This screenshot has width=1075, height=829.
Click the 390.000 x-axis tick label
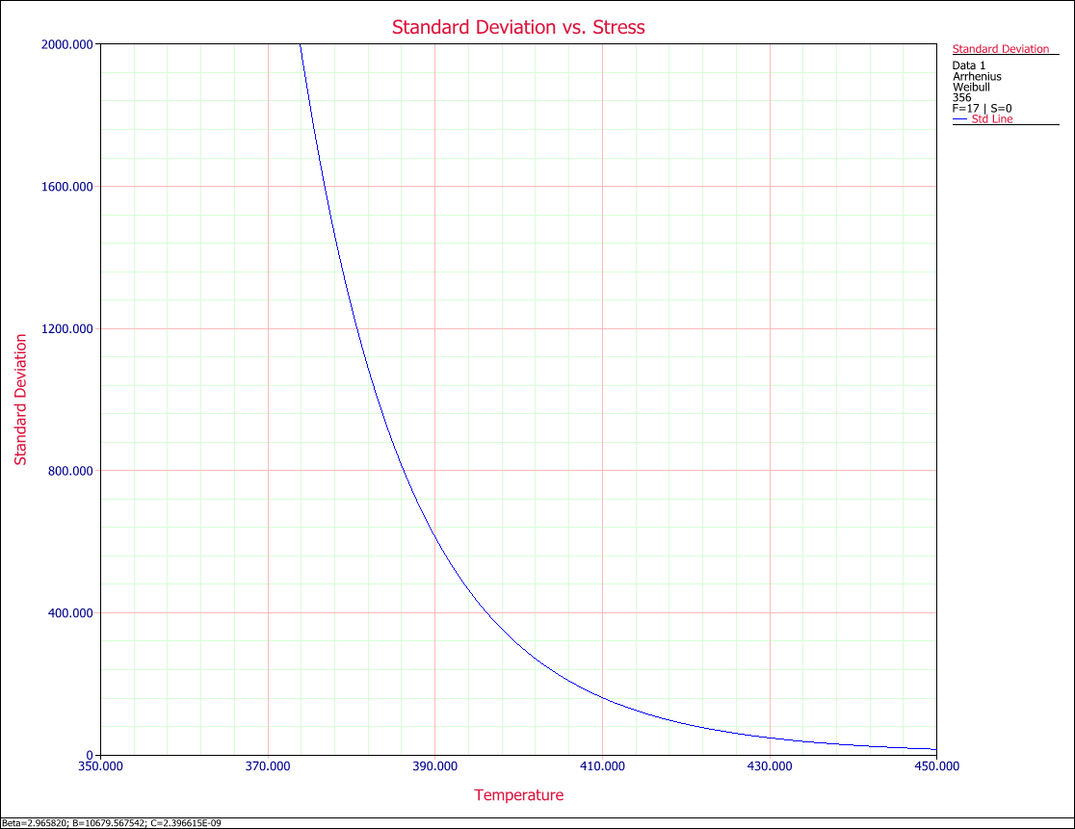pyautogui.click(x=434, y=767)
